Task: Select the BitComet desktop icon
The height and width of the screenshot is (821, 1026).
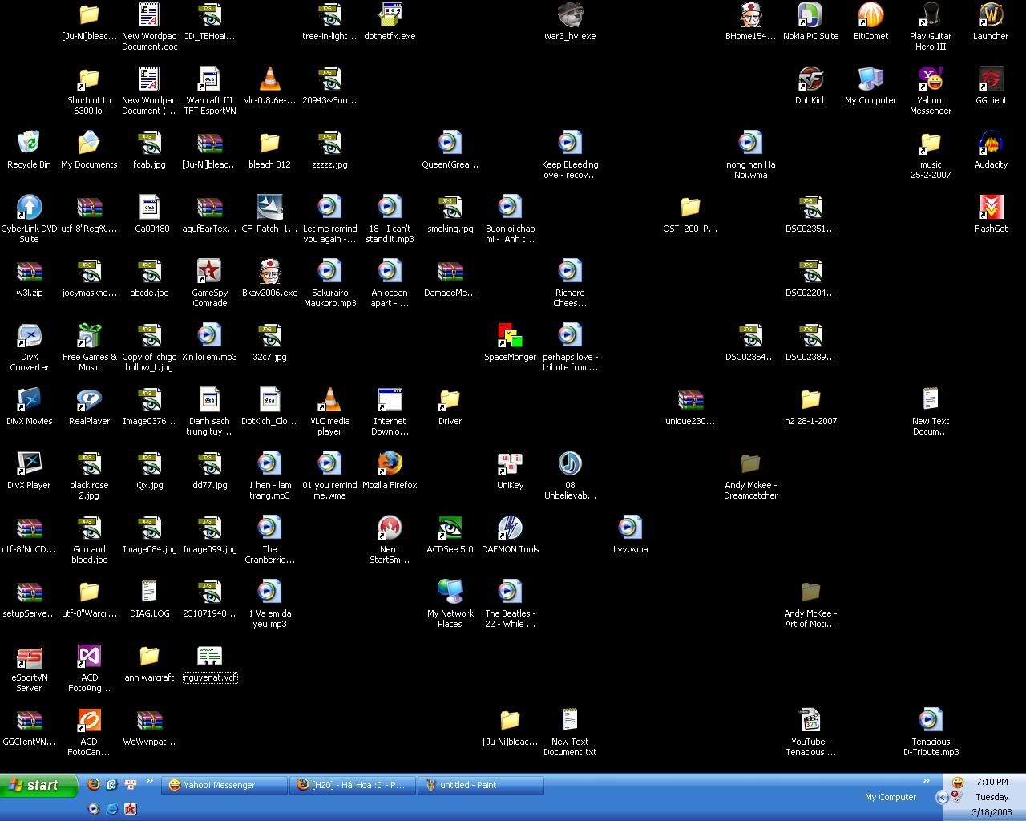Action: 870,21
